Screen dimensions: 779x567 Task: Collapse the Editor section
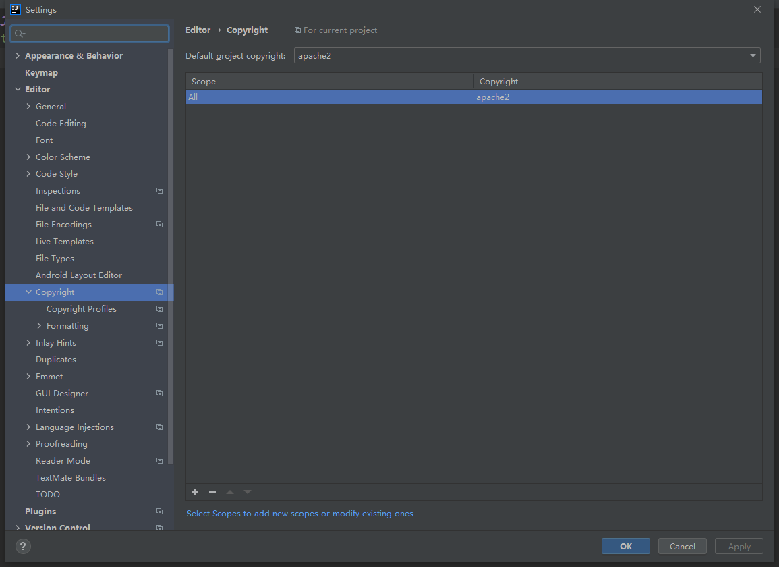[x=18, y=90]
